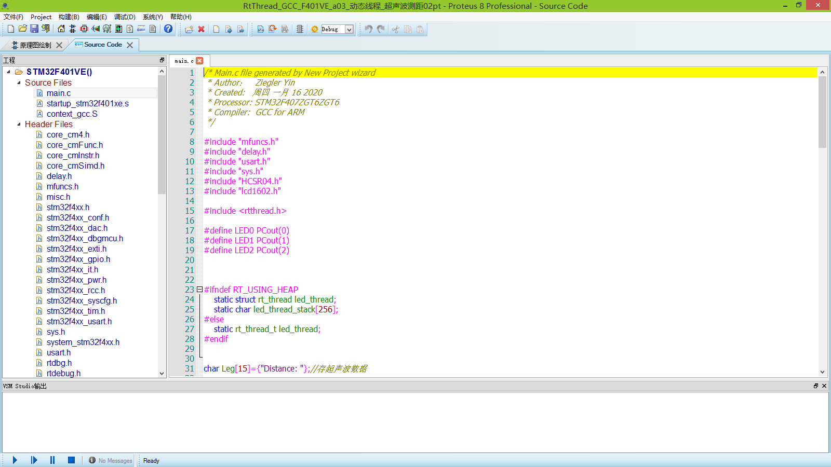Collapse the #ifndef code fold at line 23
The height and width of the screenshot is (467, 831).
[x=199, y=290]
